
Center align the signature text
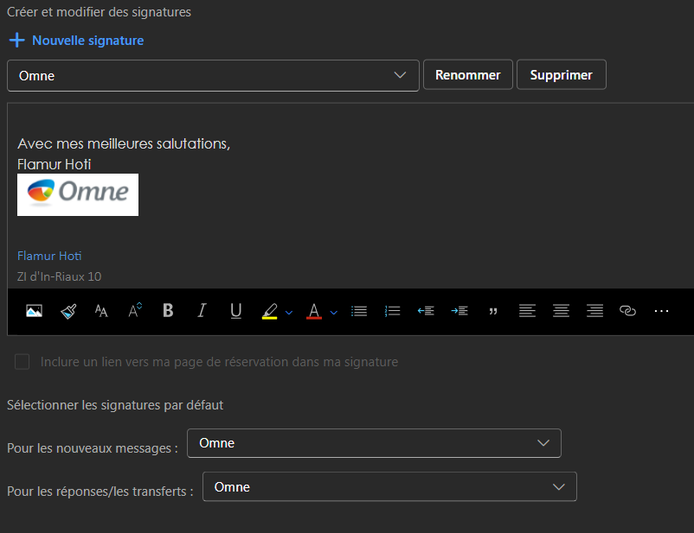(x=561, y=311)
